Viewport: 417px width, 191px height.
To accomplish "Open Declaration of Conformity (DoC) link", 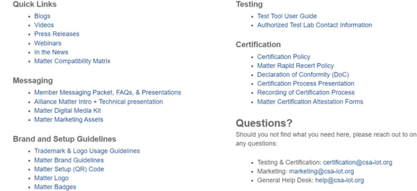I will pos(303,75).
